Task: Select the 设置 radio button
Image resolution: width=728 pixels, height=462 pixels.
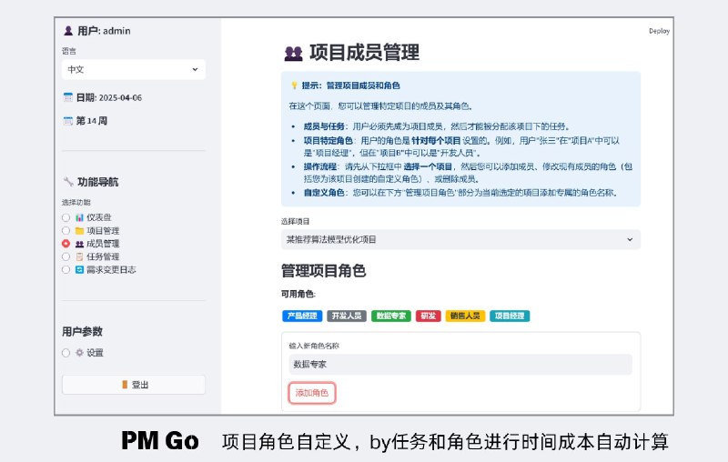Action: coord(66,353)
